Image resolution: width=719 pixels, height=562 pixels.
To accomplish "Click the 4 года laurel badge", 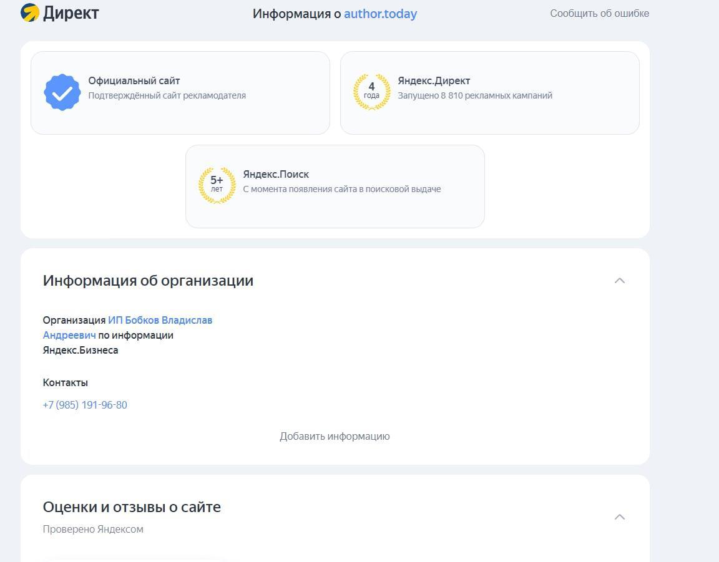I will [371, 92].
